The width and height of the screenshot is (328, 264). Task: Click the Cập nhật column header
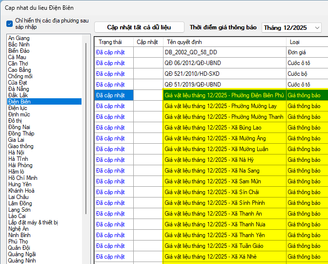tap(147, 42)
